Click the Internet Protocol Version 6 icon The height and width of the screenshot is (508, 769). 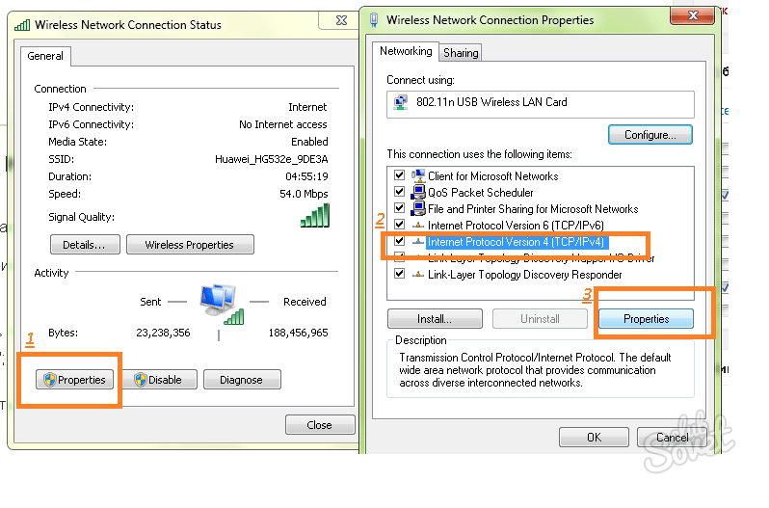(x=418, y=225)
